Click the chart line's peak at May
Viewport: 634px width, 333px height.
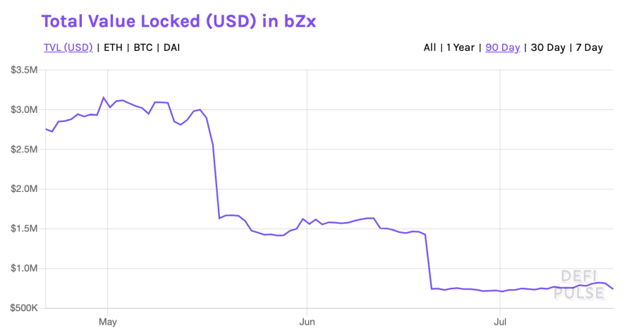(104, 97)
